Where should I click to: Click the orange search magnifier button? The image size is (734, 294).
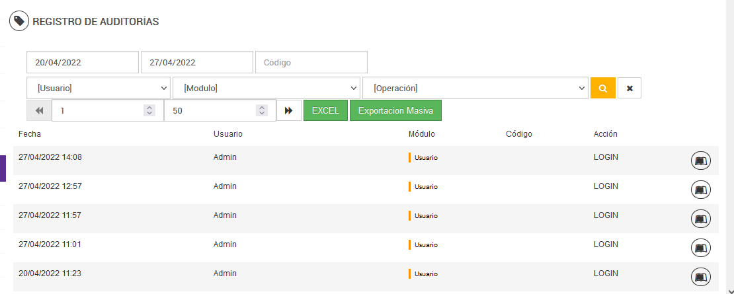(x=602, y=88)
